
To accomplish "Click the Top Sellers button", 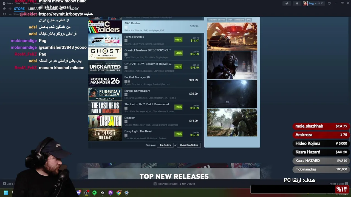I will coord(165,145).
